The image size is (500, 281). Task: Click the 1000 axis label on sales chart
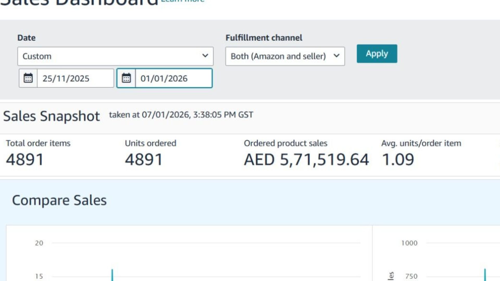[409, 243]
